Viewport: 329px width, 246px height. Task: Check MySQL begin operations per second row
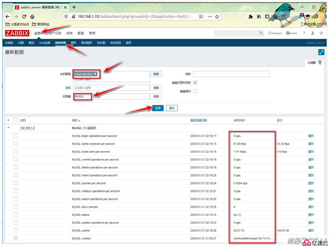(x=16, y=136)
